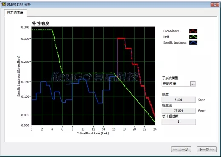Click the 响度级 label
This screenshot has width=221, height=157.
coord(167,105)
